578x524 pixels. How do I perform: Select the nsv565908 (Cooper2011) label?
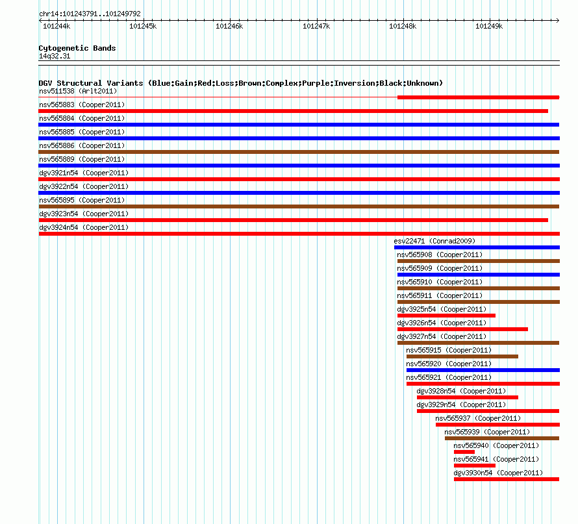(x=440, y=255)
